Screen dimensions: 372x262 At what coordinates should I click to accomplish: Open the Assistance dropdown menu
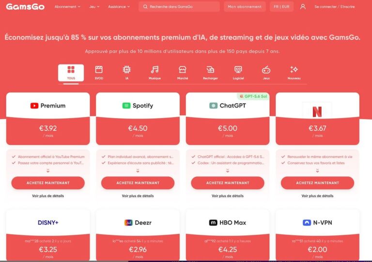pos(119,7)
